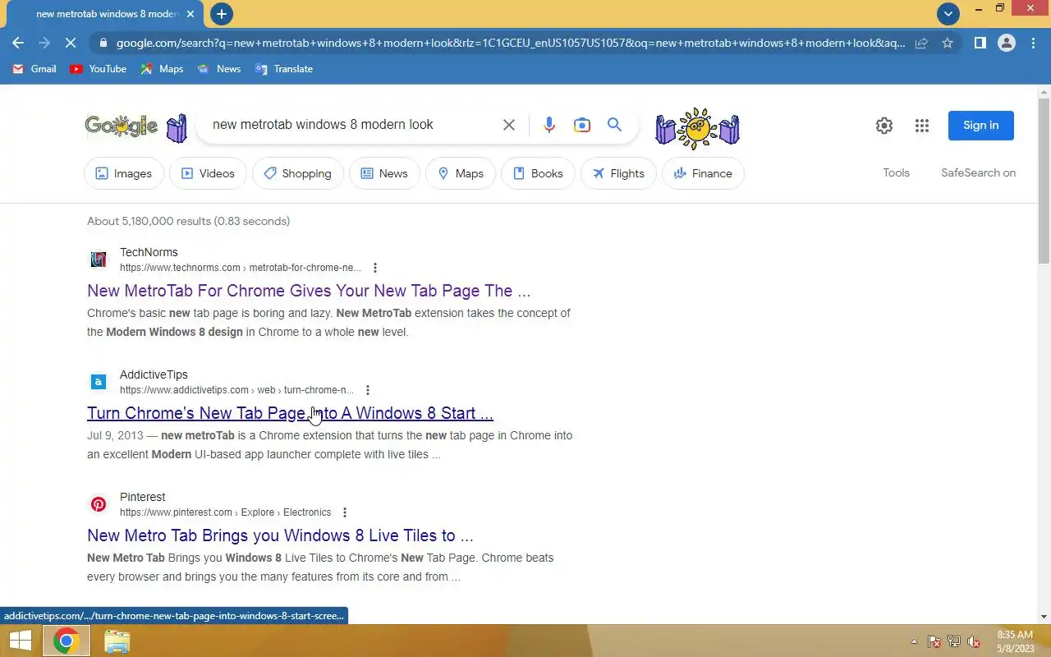Open the Chrome profile avatar
Screen dimensions: 1051x657
[x=1007, y=43]
